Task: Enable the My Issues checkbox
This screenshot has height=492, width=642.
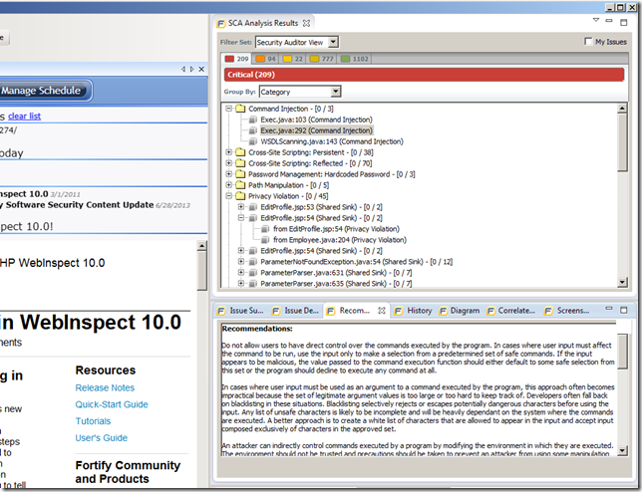Action: click(588, 41)
